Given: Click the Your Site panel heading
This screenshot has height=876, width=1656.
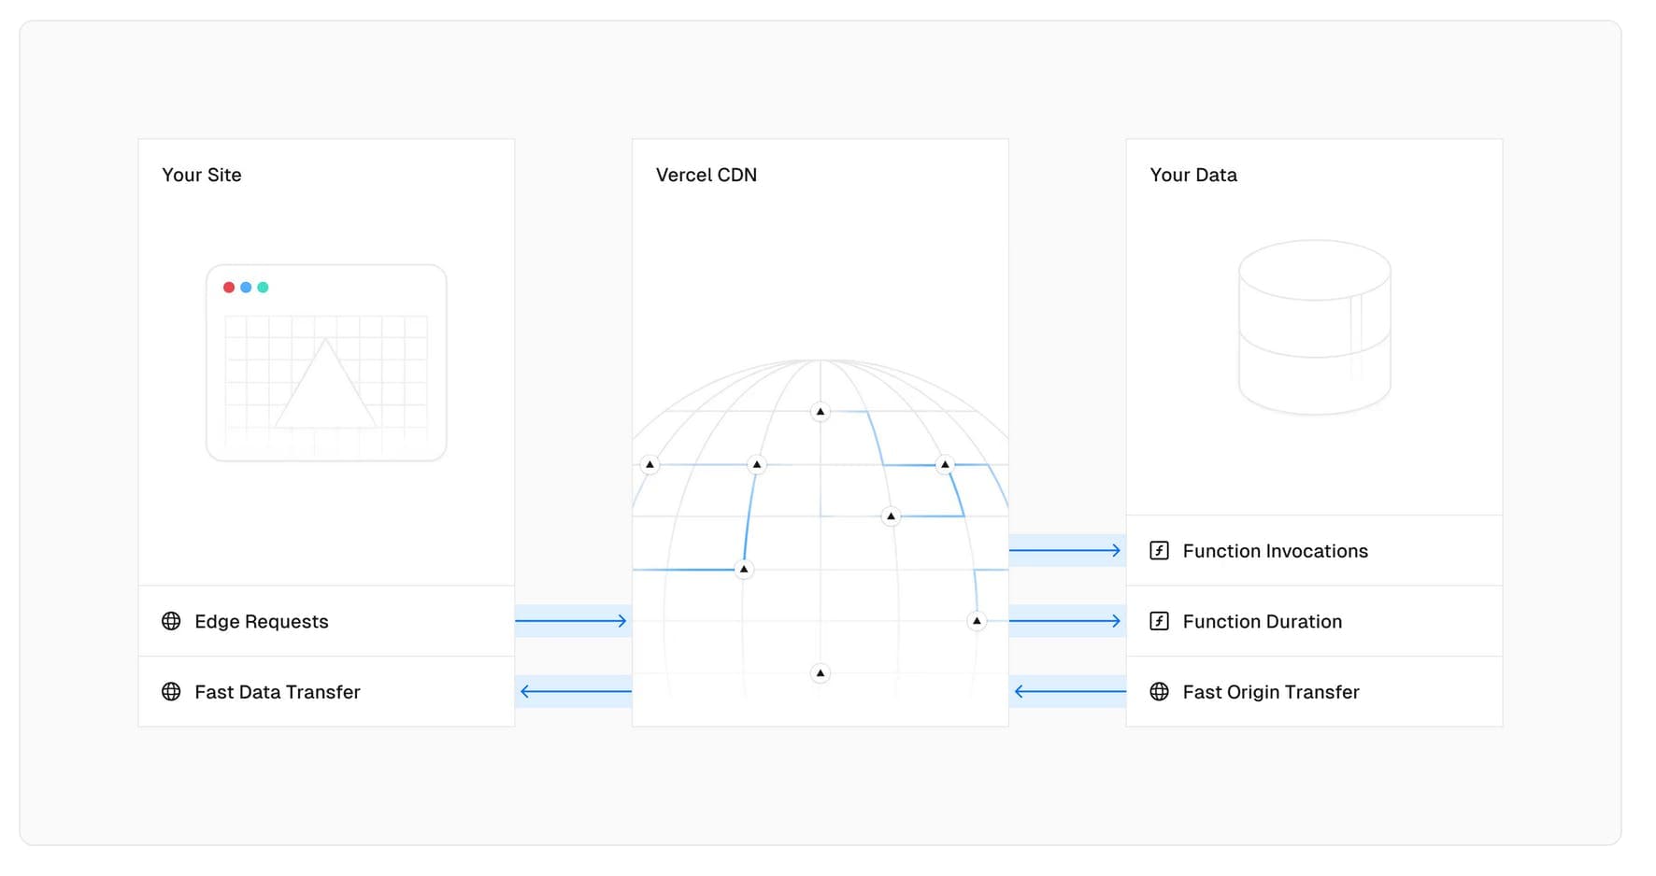Looking at the screenshot, I should coord(202,175).
